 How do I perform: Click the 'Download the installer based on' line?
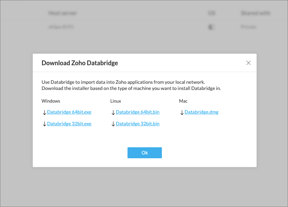[131, 88]
